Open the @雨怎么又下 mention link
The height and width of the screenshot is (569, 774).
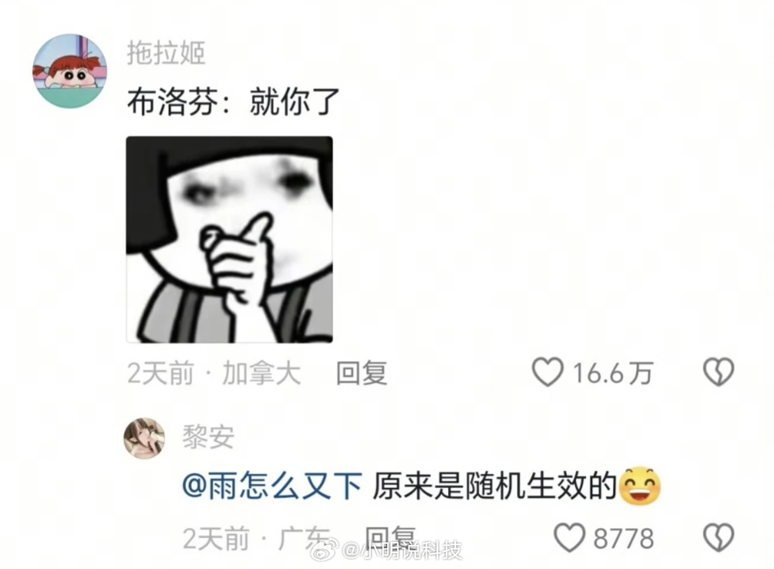272,487
